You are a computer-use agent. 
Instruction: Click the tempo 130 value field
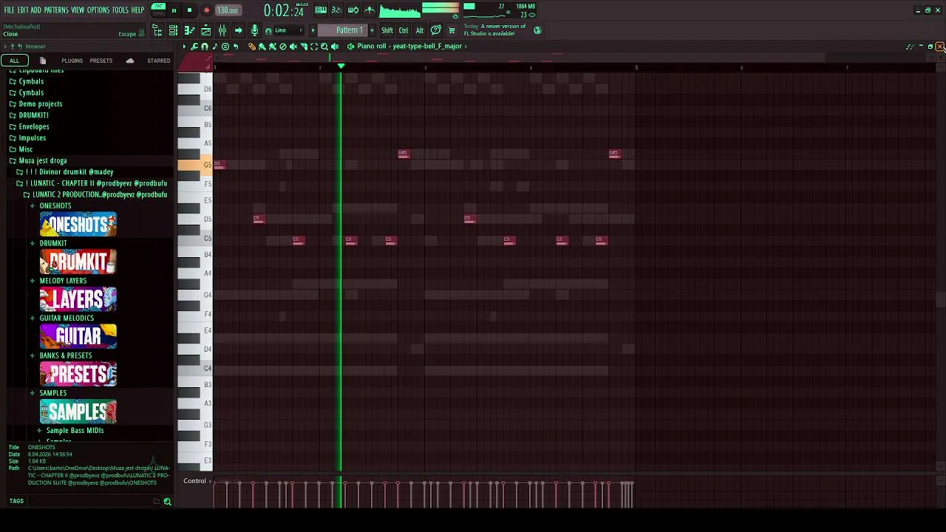[228, 10]
